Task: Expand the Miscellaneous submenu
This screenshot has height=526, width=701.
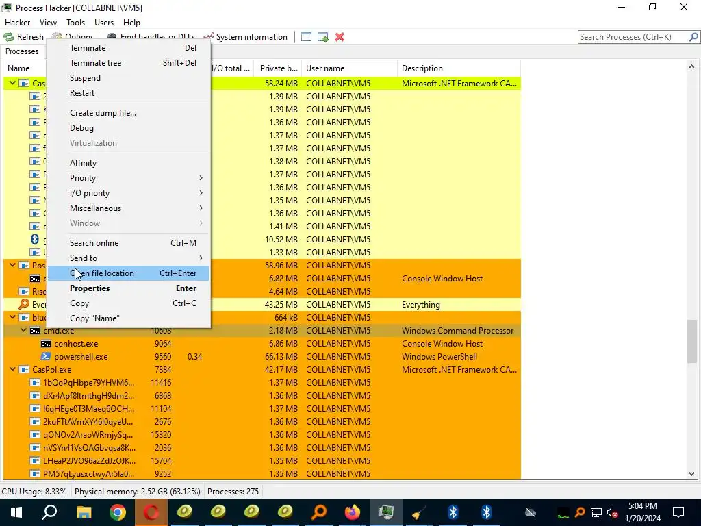Action: click(x=128, y=208)
